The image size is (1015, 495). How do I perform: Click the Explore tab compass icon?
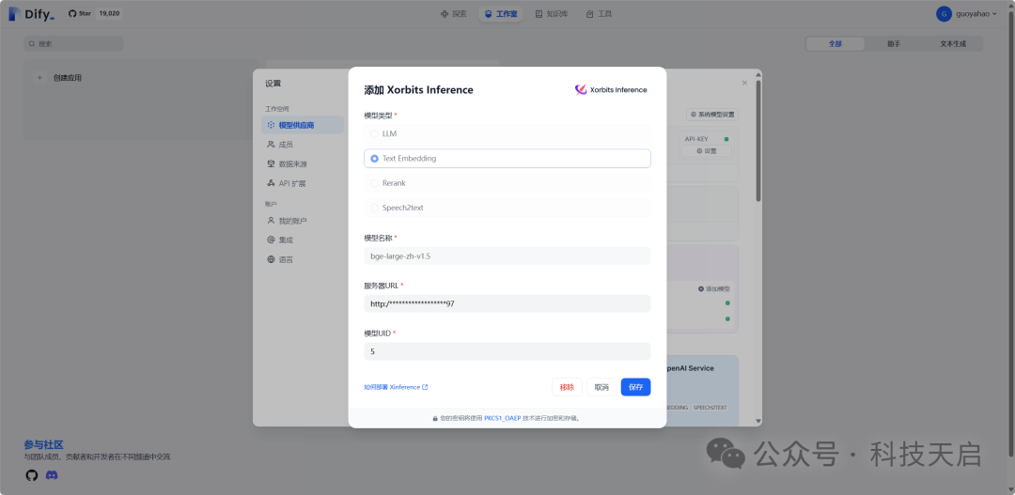[x=445, y=13]
